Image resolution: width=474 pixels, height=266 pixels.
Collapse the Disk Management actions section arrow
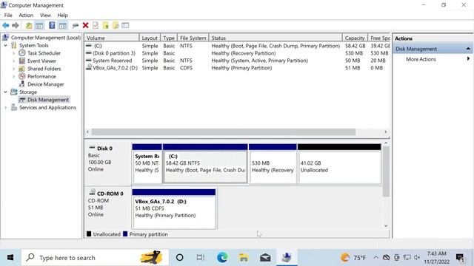468,49
